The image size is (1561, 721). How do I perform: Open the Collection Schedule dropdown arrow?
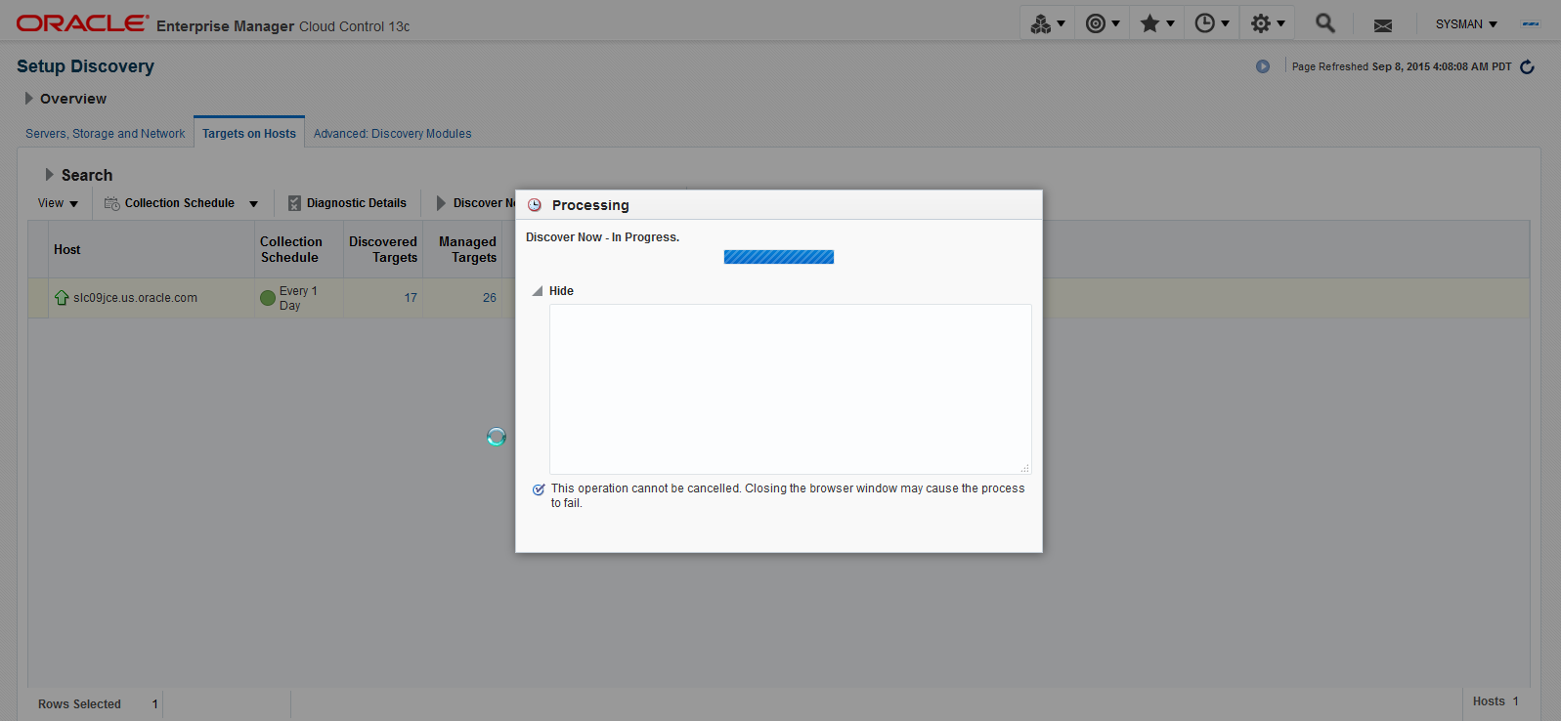253,204
